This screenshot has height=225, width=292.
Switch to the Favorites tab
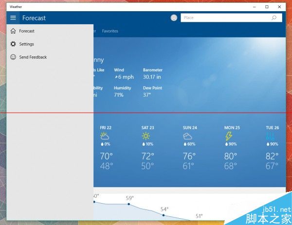click(110, 31)
